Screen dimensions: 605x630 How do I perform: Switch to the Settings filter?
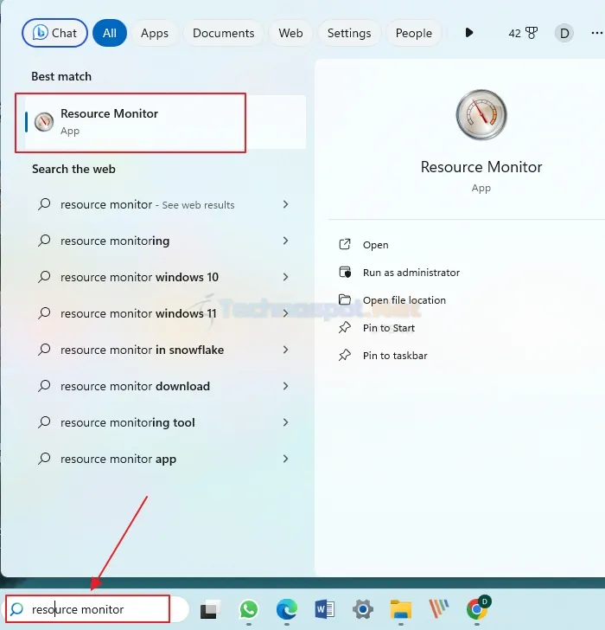click(349, 33)
